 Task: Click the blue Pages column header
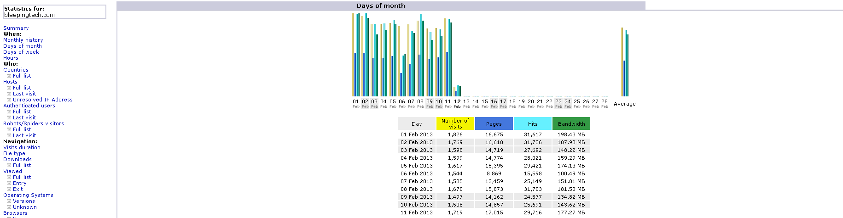click(494, 123)
